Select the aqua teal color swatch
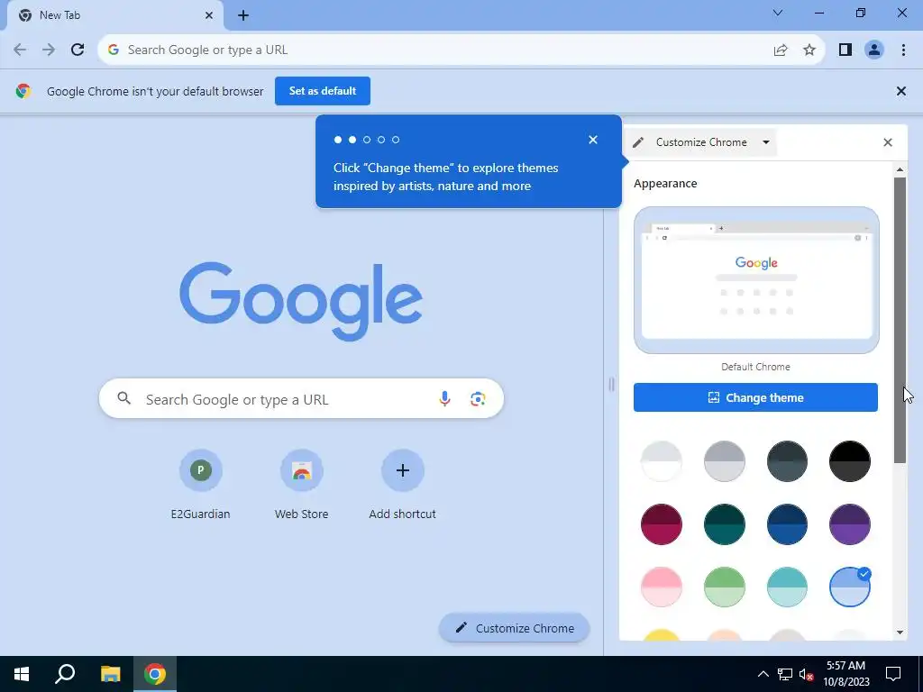 coord(787,587)
